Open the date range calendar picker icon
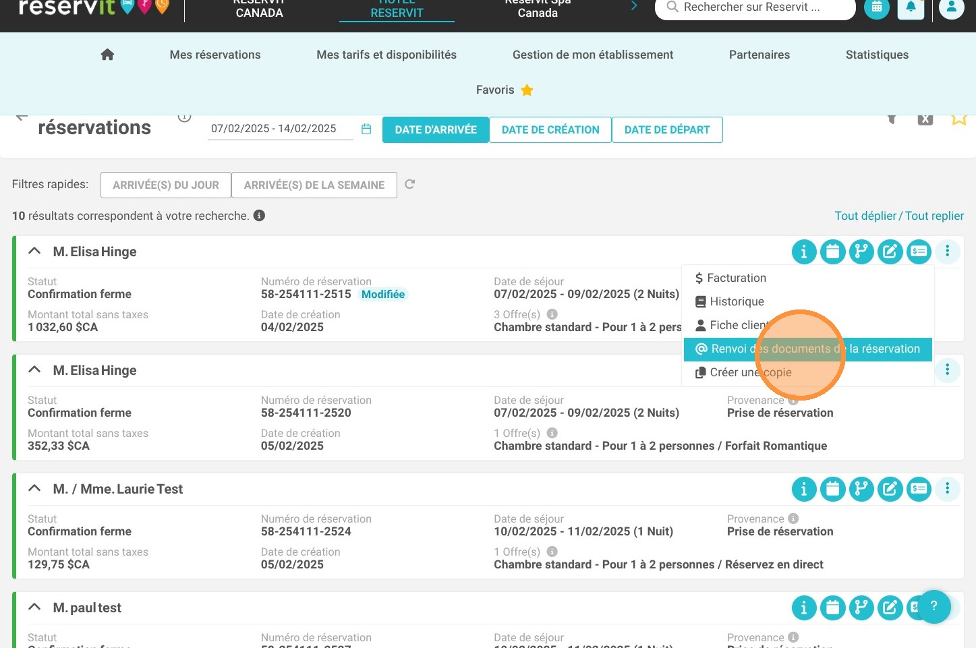 point(366,129)
